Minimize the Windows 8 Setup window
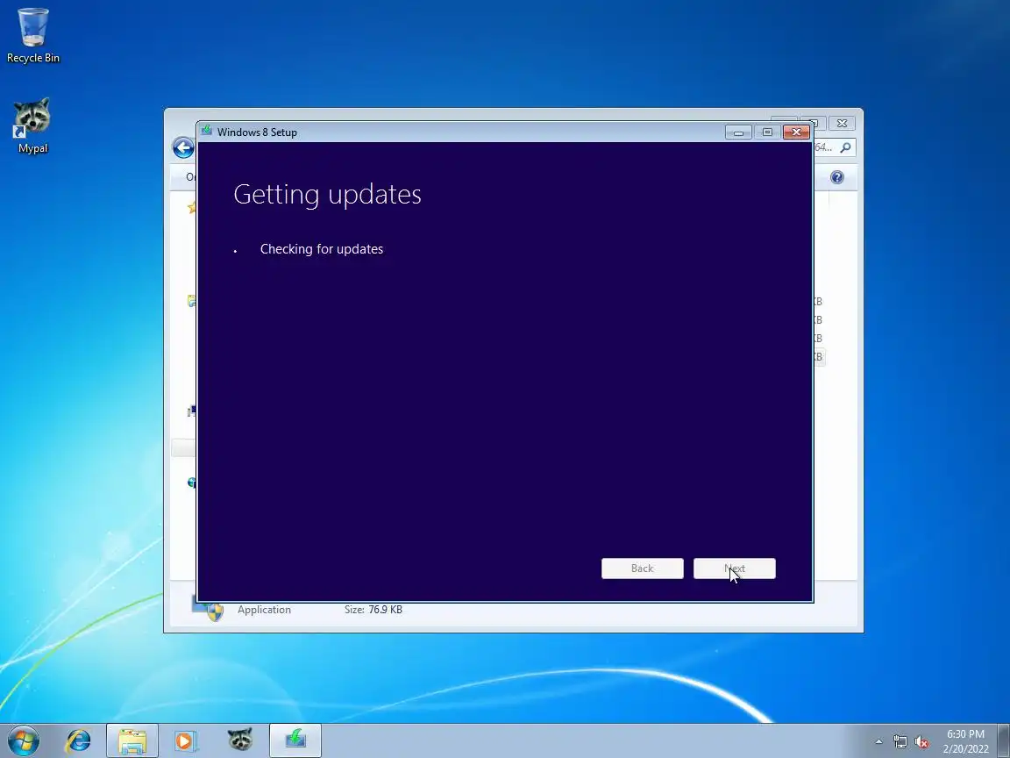Screen dimensions: 1010x758 click(738, 132)
